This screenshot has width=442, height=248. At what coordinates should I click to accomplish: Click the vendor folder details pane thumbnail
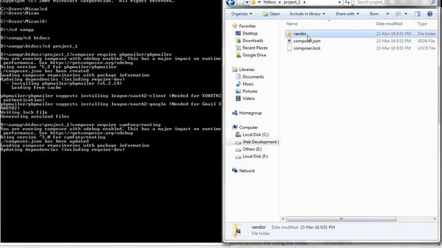click(238, 231)
